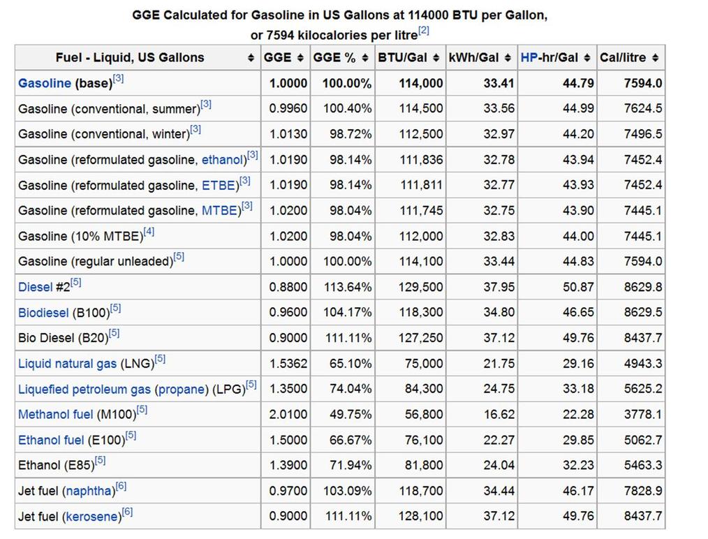
Task: Open the Gasoline link
Action: (45, 84)
